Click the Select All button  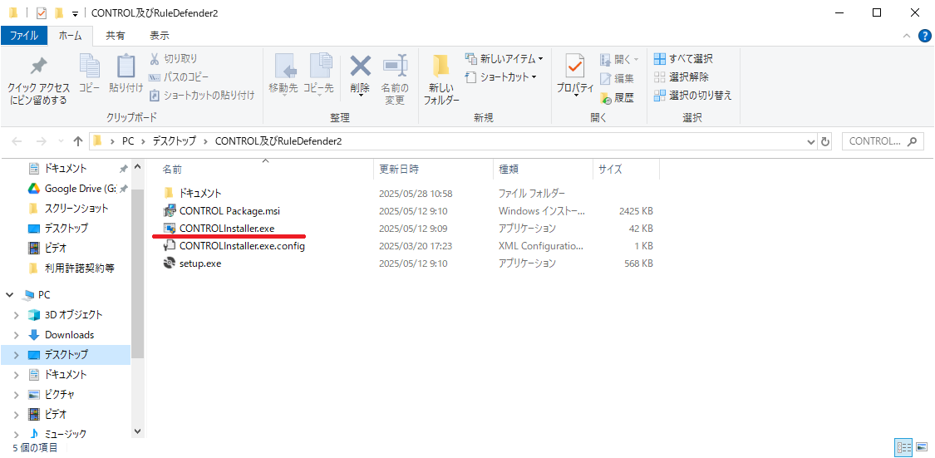683,59
